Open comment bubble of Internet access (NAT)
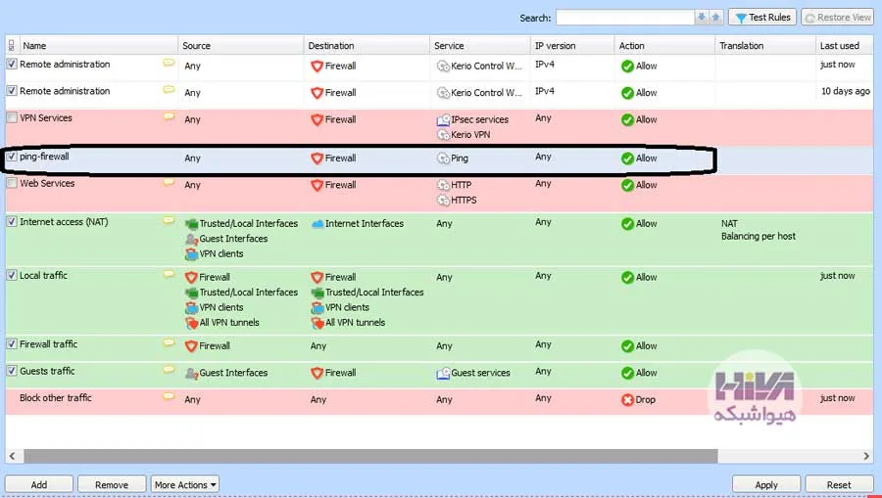882x498 pixels. [x=169, y=221]
